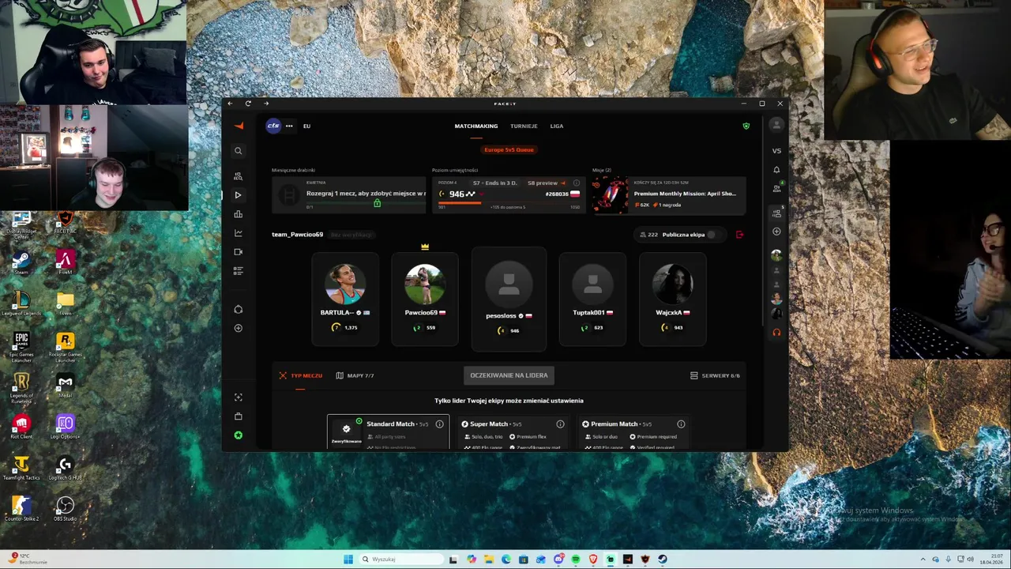Open the stats line graph sidebar icon

click(x=238, y=233)
